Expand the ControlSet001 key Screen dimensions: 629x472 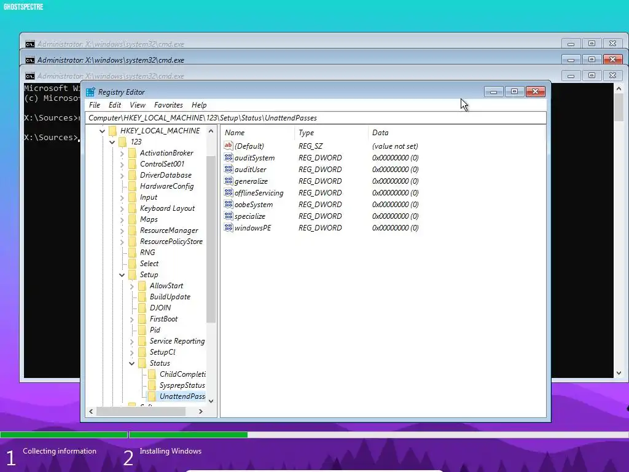click(x=122, y=164)
